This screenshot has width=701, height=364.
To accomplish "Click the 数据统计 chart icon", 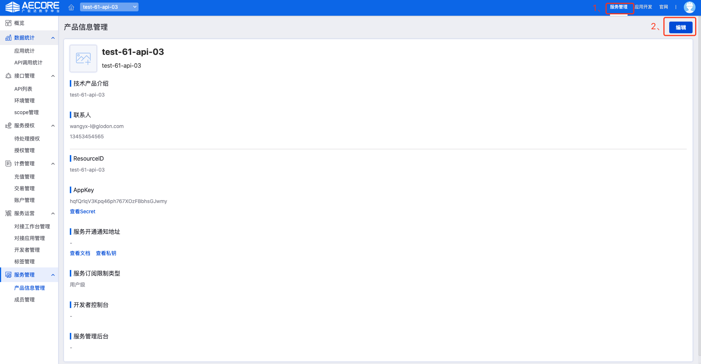I will [x=8, y=38].
